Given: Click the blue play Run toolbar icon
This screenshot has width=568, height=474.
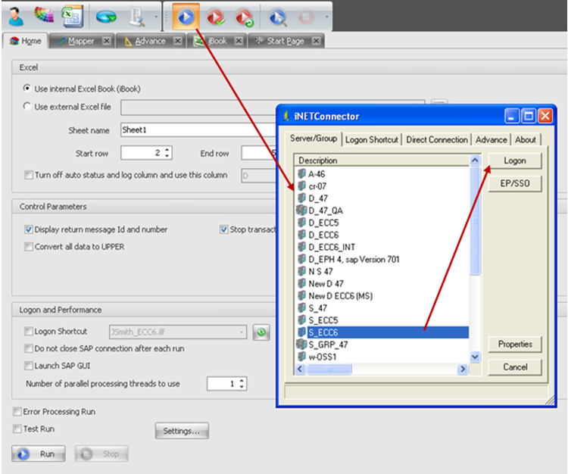Looking at the screenshot, I should click(187, 16).
